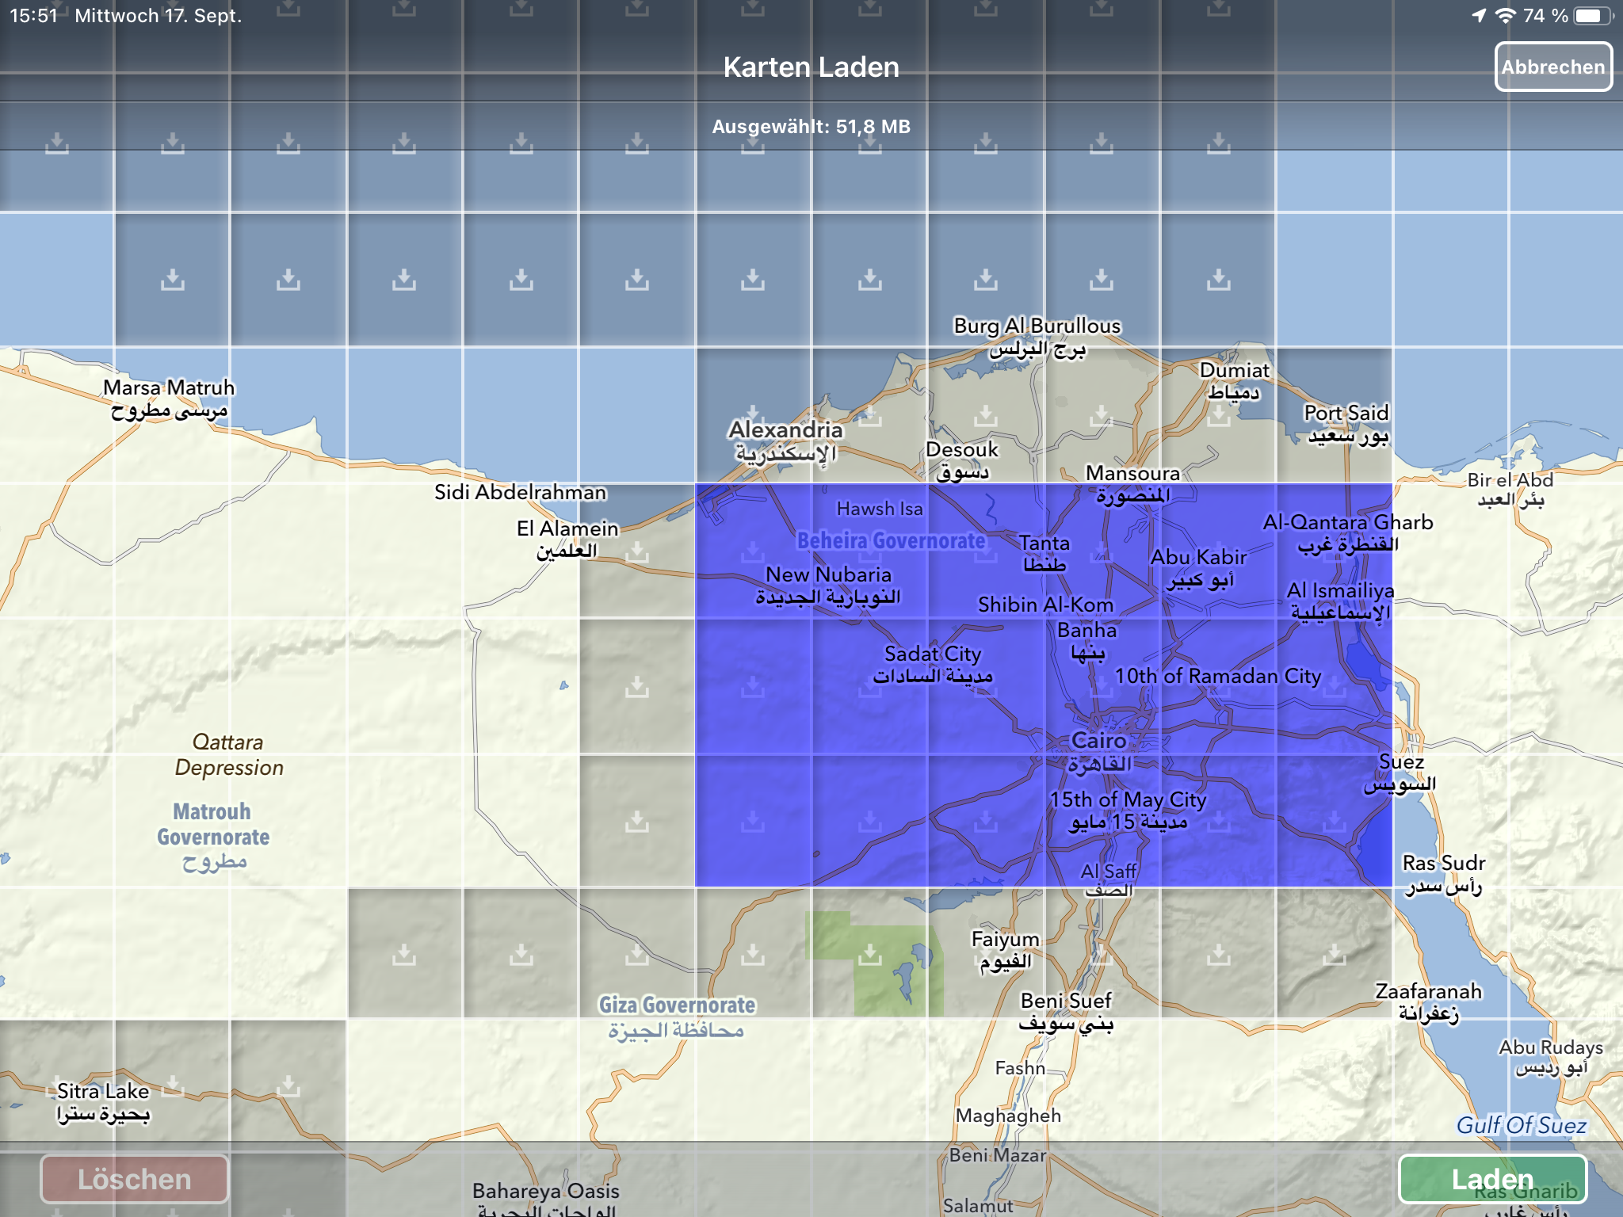Tap the download icon above the Alexandria label

[x=753, y=414]
